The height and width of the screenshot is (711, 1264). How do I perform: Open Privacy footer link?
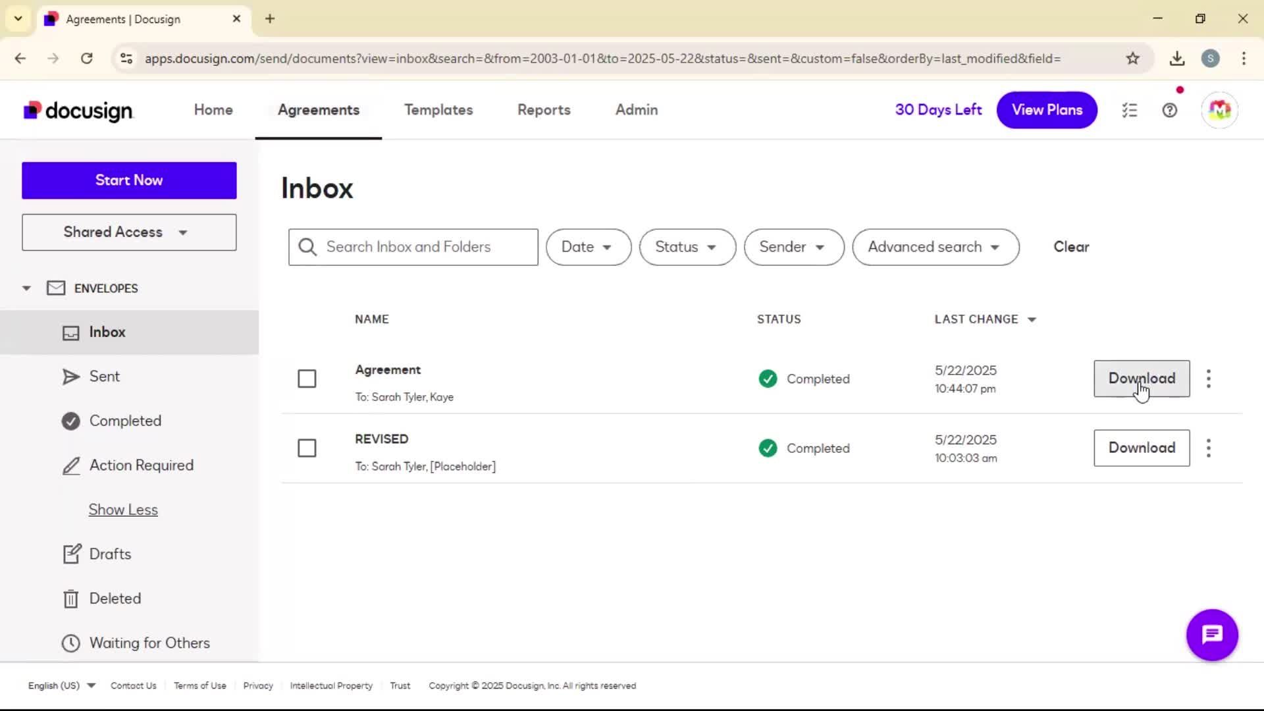[x=258, y=686]
